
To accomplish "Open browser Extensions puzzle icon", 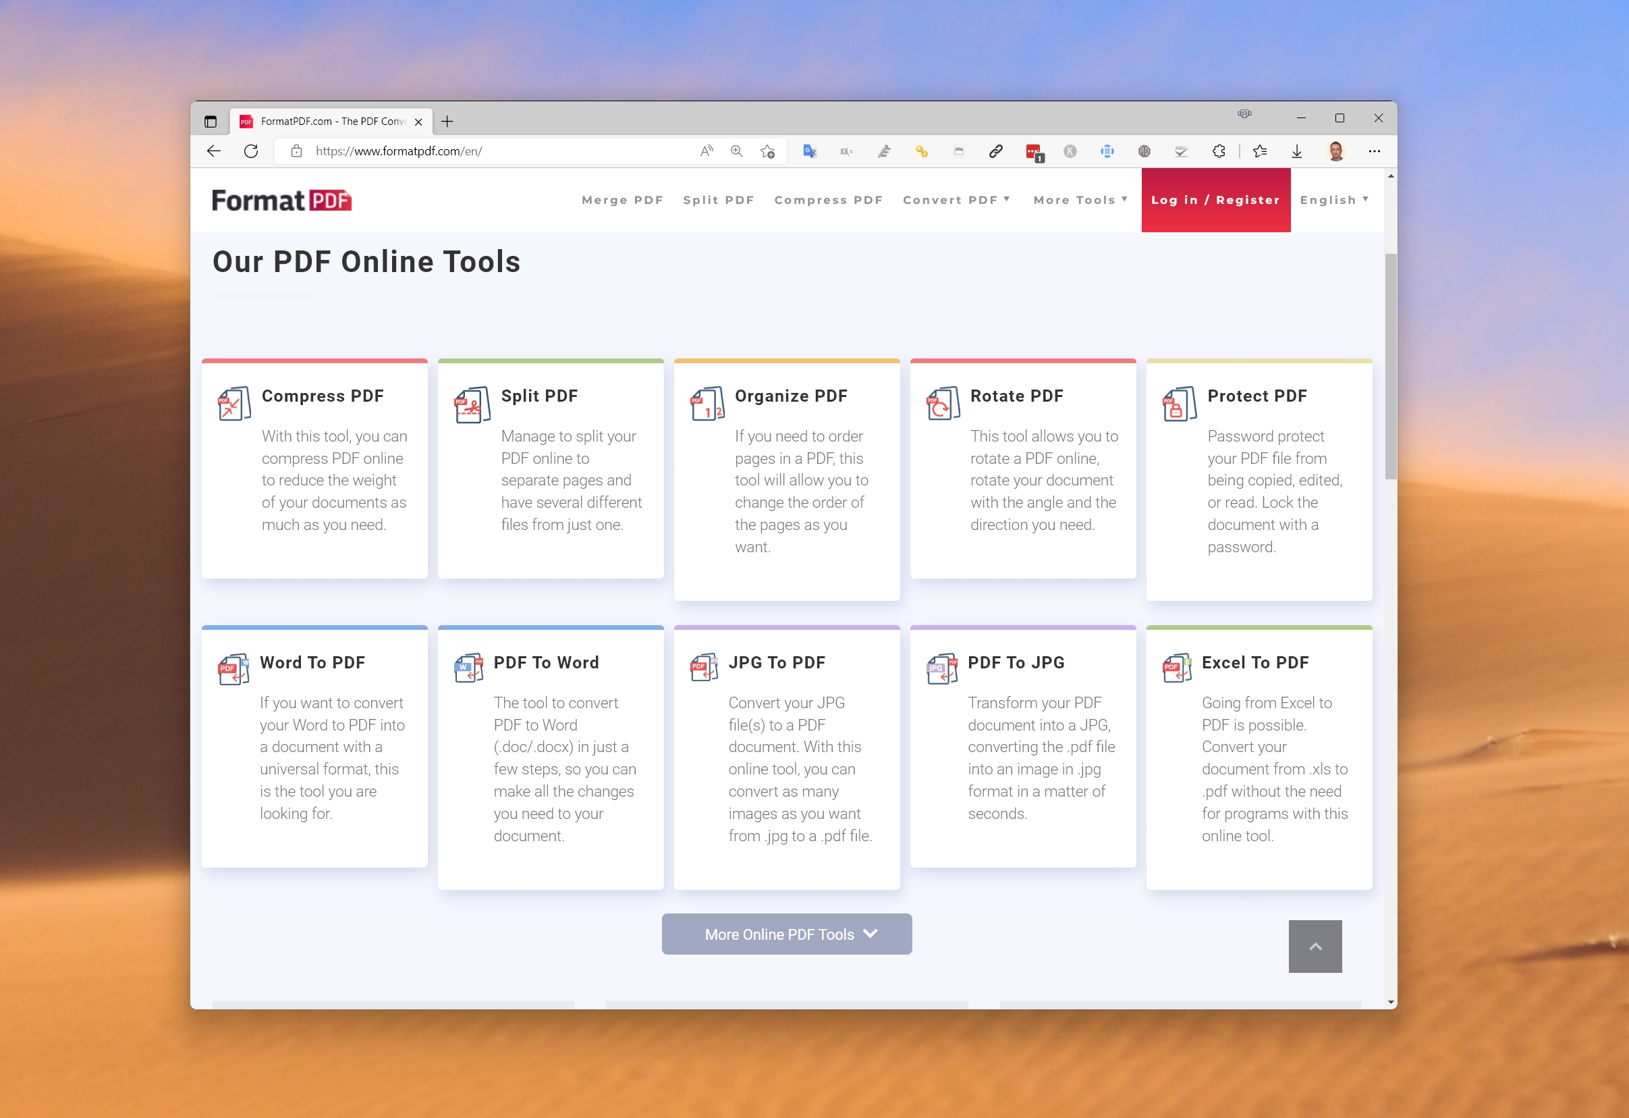I will point(1218,151).
